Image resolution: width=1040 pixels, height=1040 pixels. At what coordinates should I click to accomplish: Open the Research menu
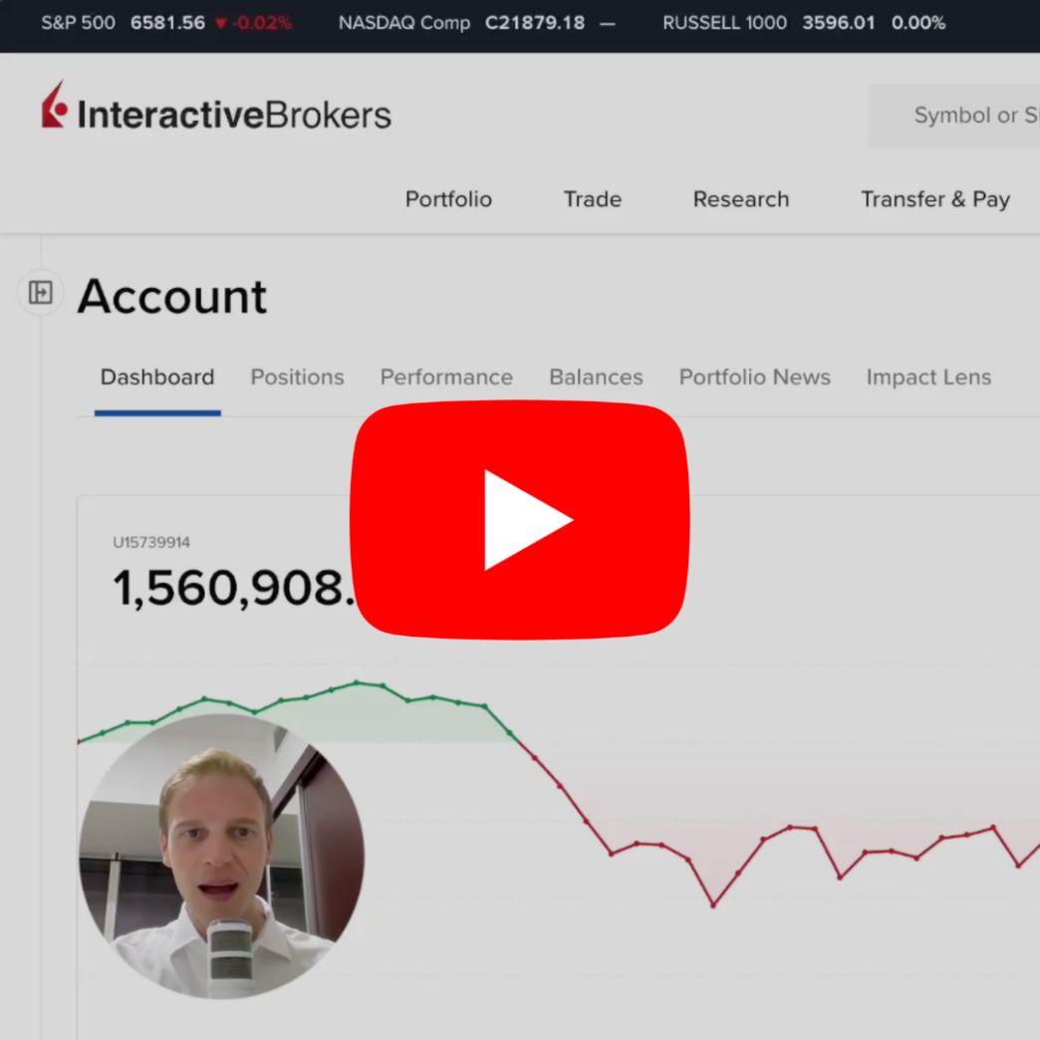click(740, 199)
